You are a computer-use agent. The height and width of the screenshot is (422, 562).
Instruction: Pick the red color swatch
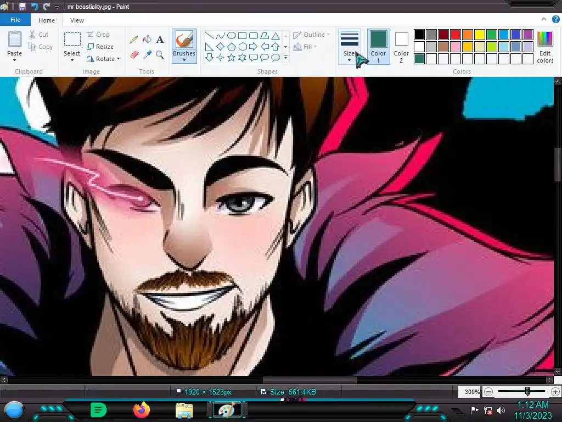(456, 35)
